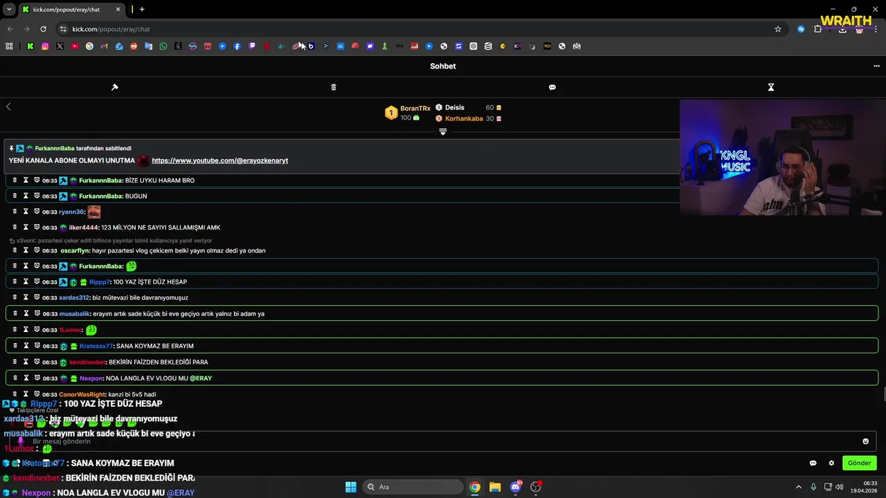Timeout Kratossx77 using the hourglass icon
Screen dimensions: 886x498
coord(26,346)
